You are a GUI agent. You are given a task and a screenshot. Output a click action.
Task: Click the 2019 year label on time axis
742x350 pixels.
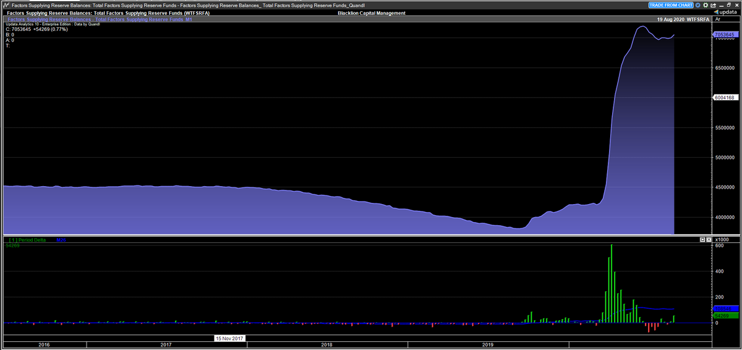coord(487,345)
